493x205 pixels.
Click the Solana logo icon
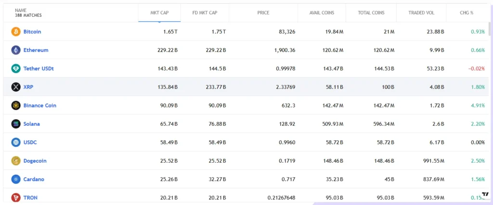16,124
